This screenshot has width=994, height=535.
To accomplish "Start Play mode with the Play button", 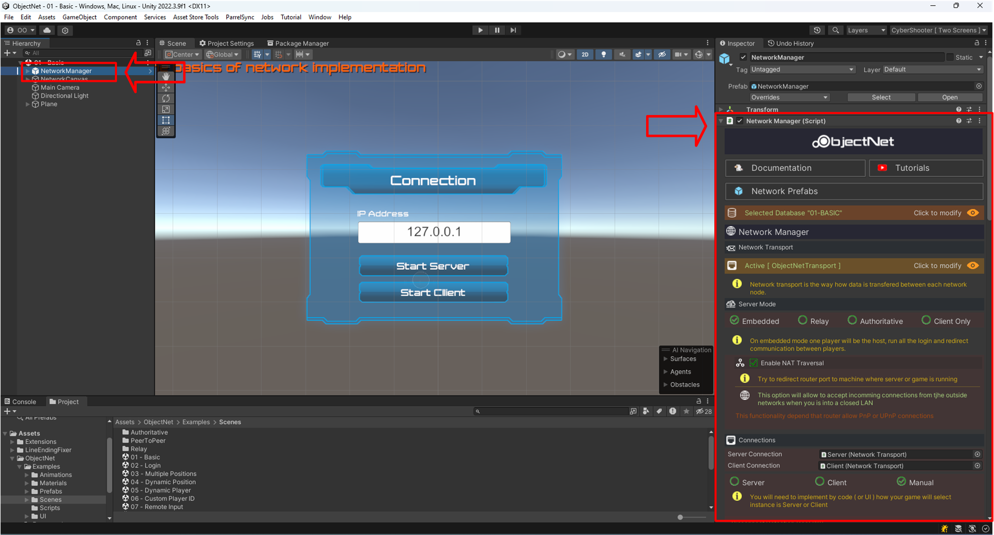I will (480, 30).
